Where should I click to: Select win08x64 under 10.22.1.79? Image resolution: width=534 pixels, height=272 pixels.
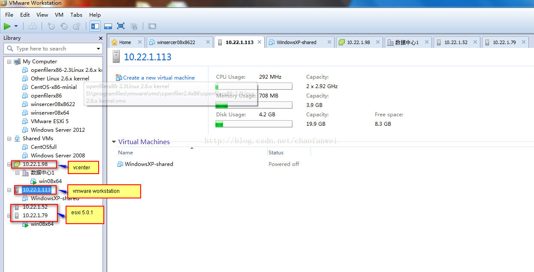tap(42, 224)
